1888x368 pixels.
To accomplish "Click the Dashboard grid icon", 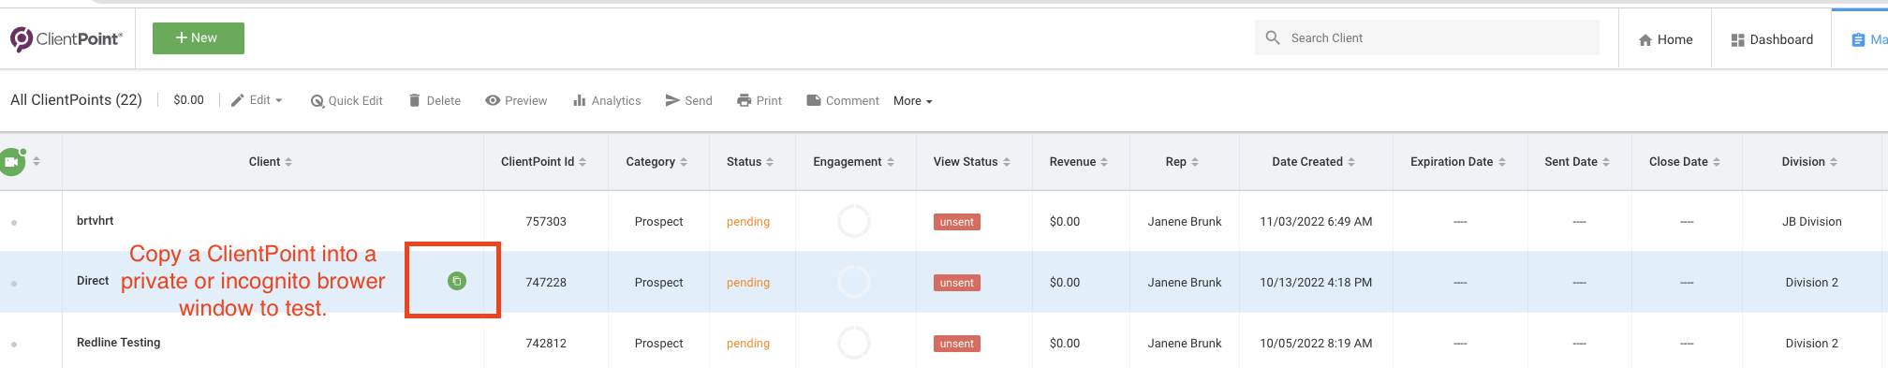I will pyautogui.click(x=1738, y=39).
